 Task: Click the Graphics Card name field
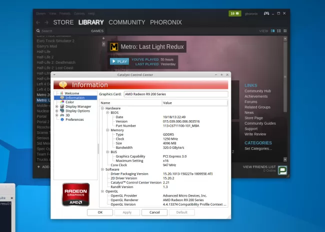175,94
